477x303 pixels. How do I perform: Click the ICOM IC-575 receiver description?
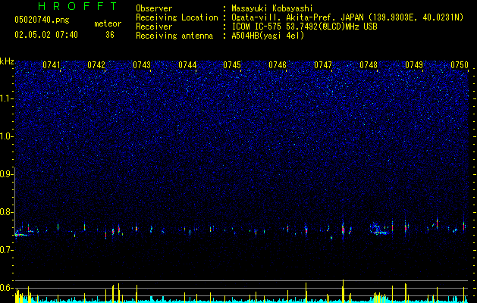tap(304, 27)
